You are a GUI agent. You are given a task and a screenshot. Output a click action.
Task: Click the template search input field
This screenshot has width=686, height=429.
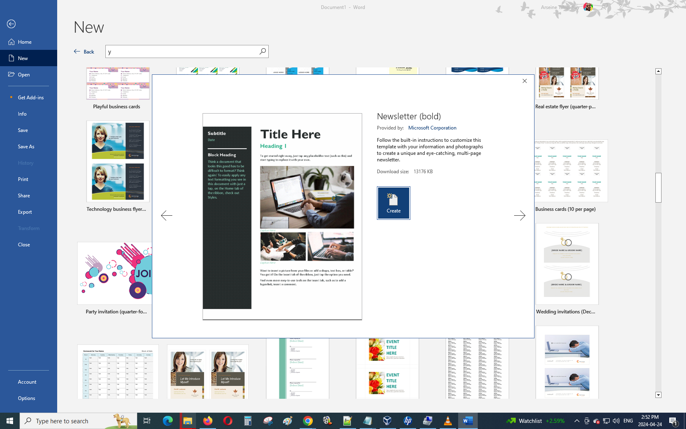(182, 51)
